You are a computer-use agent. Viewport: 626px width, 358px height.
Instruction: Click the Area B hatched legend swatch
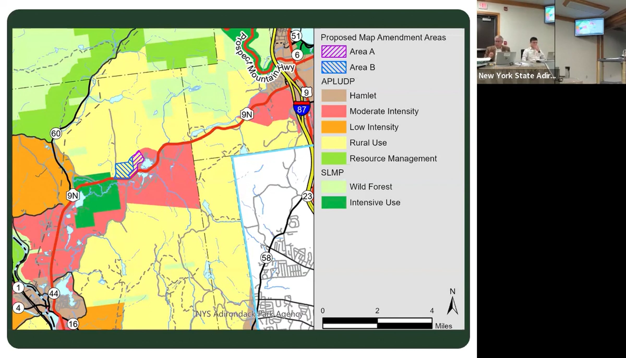click(x=334, y=67)
